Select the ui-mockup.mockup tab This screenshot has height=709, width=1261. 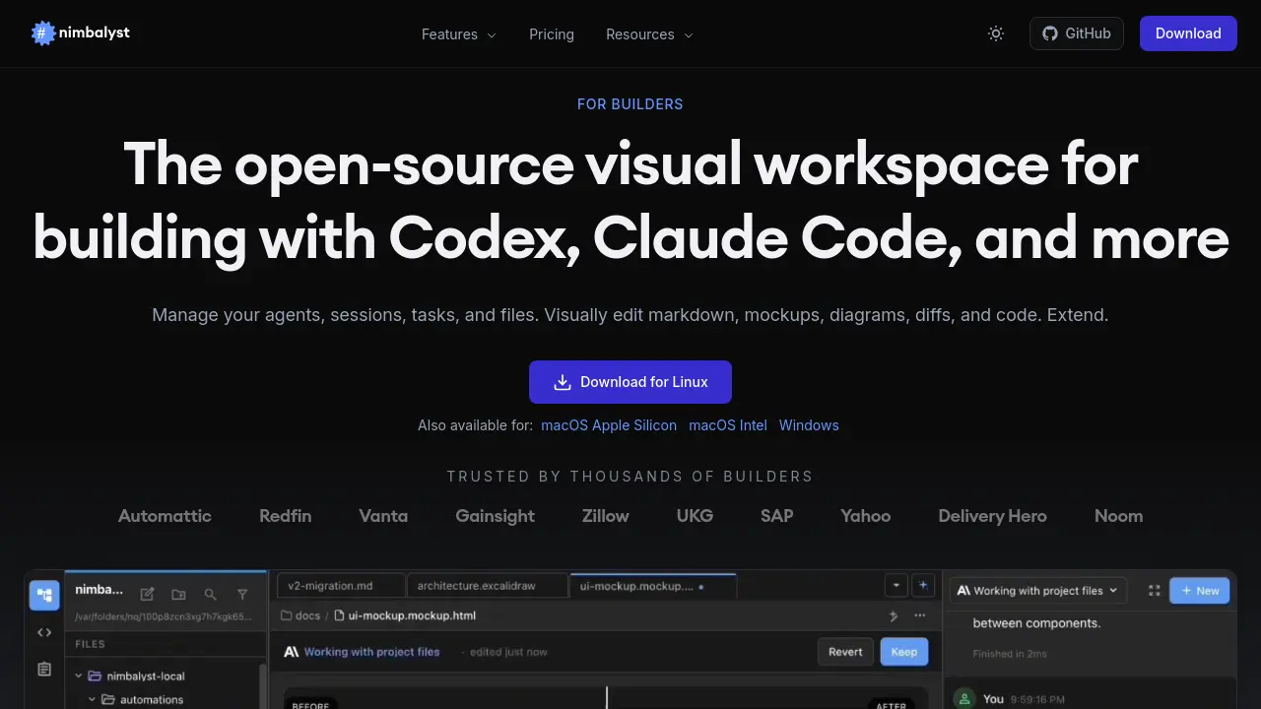click(x=652, y=586)
